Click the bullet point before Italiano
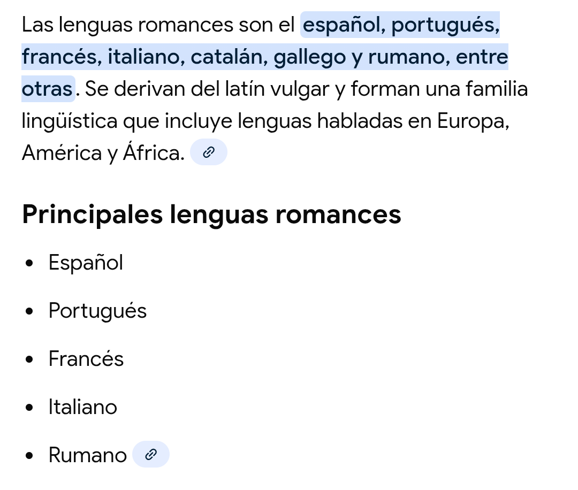The height and width of the screenshot is (490, 578). (x=30, y=408)
